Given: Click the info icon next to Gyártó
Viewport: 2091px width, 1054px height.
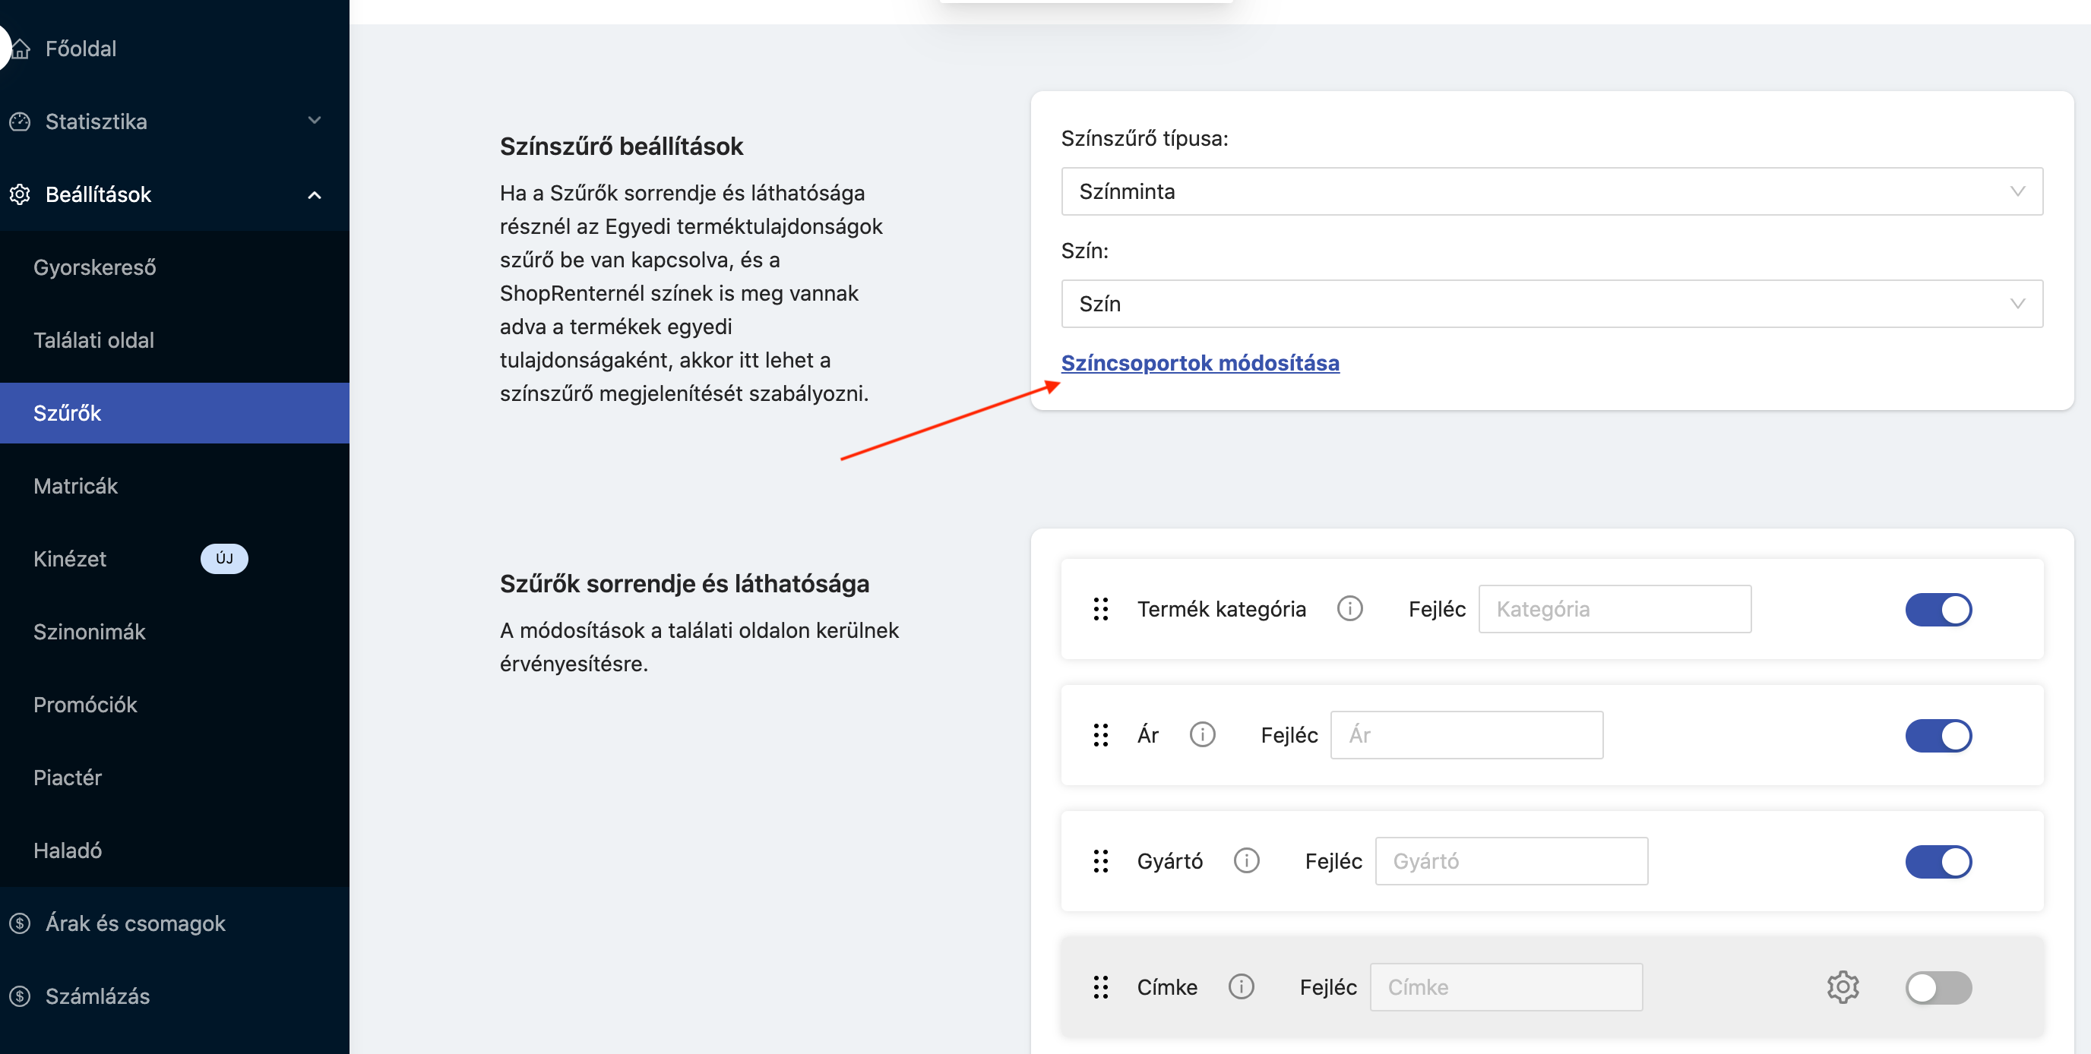Looking at the screenshot, I should [1246, 860].
